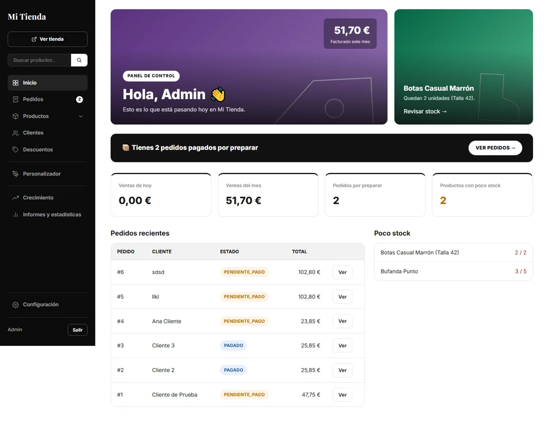Click the Ver tienda button
553x430 pixels.
(x=48, y=39)
